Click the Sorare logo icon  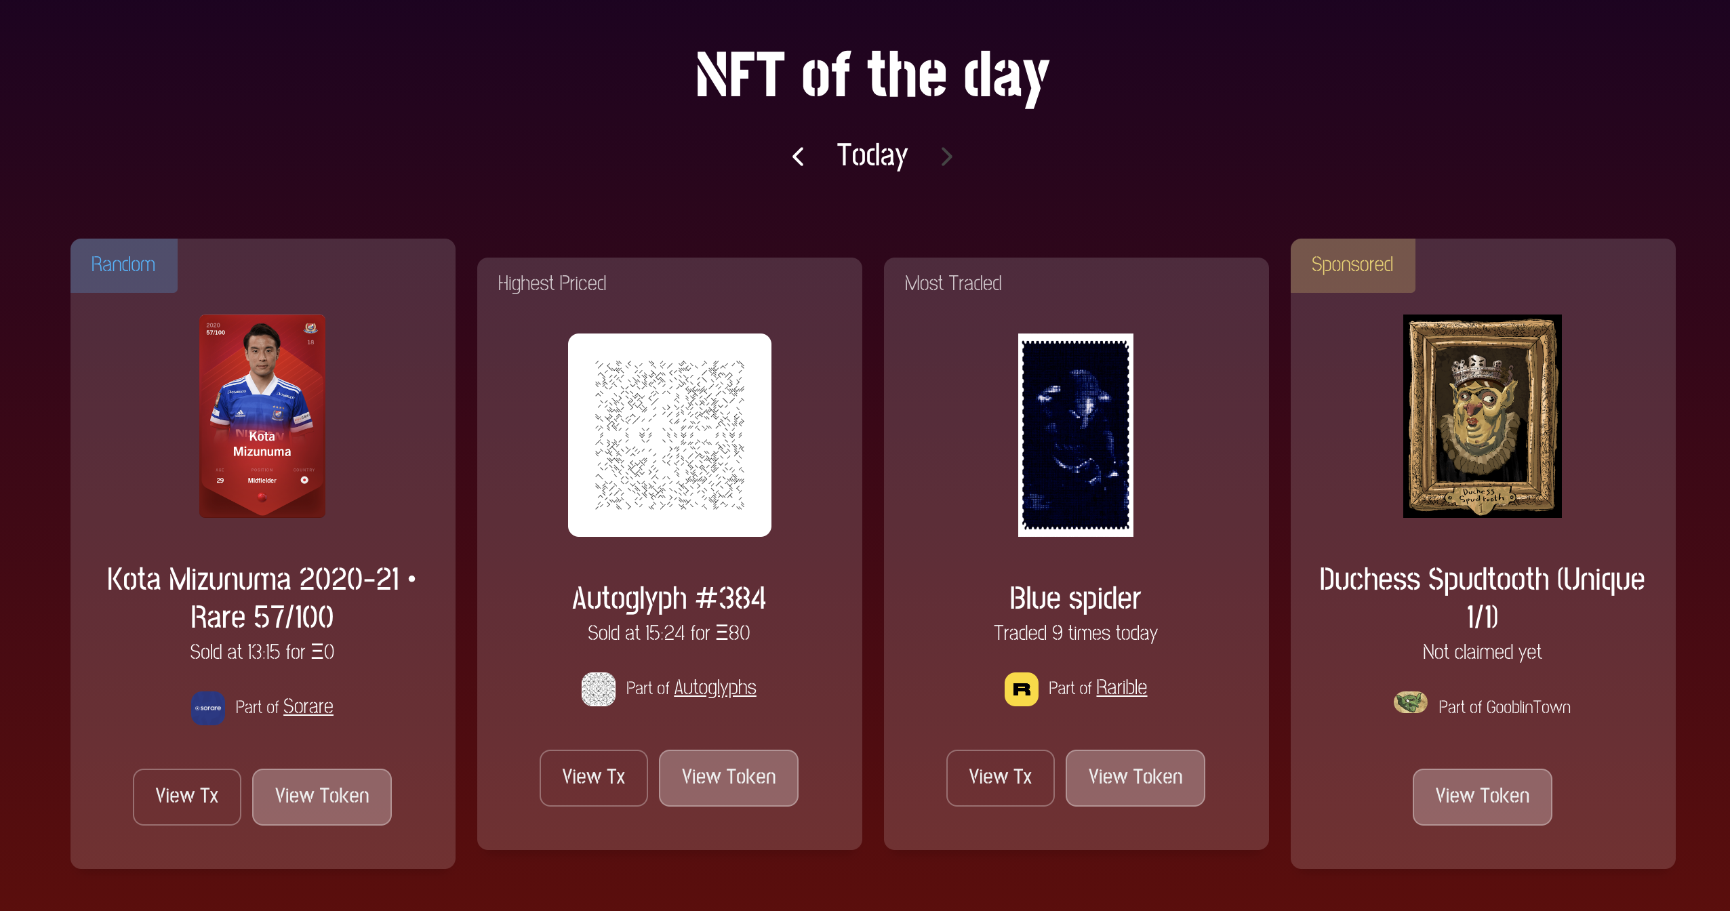coord(209,708)
